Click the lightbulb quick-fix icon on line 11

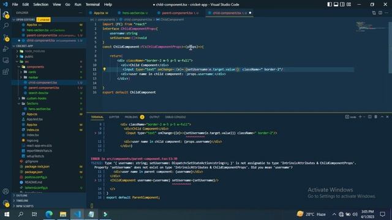105,69
